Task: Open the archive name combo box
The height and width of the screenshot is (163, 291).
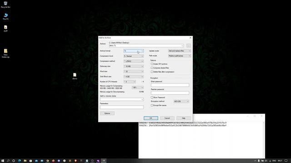Action: (x=146, y=46)
